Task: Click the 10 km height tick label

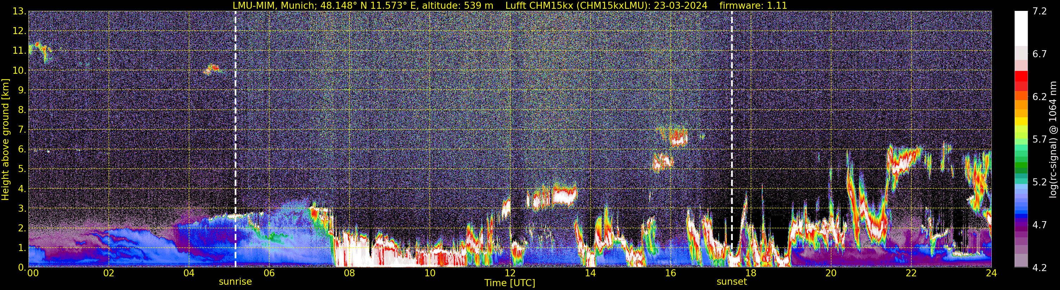Action: (19, 71)
